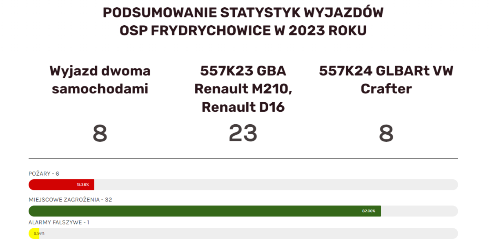Select the 2.56% percentage label
The image size is (490, 247).
coord(40,234)
